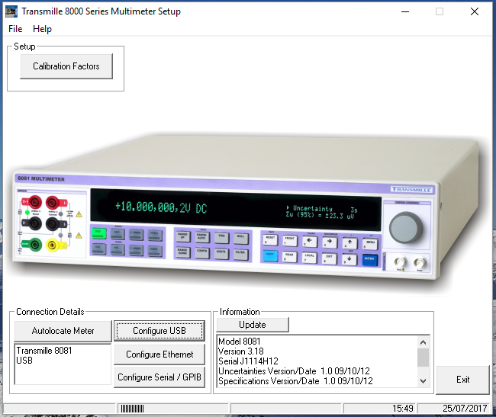Click the Autolocate Meter button
This screenshot has width=496, height=417.
coord(63,331)
